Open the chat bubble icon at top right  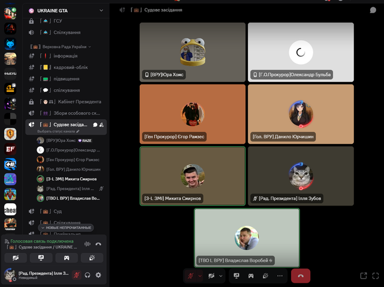[x=373, y=10]
